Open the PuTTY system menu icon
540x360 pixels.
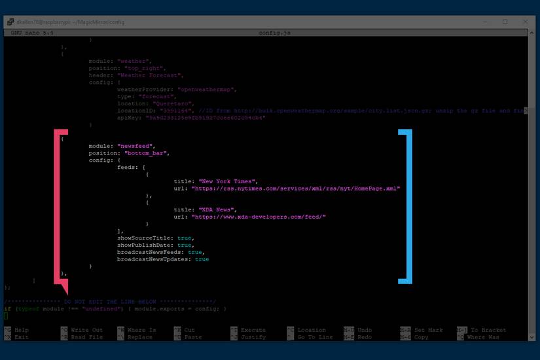[x=10, y=22]
